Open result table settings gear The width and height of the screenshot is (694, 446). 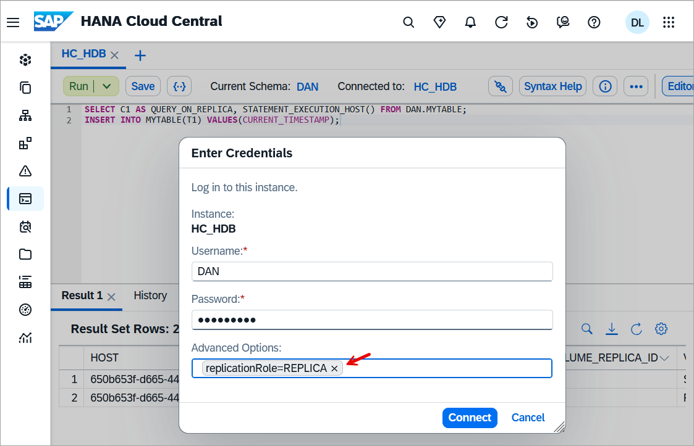click(x=661, y=329)
